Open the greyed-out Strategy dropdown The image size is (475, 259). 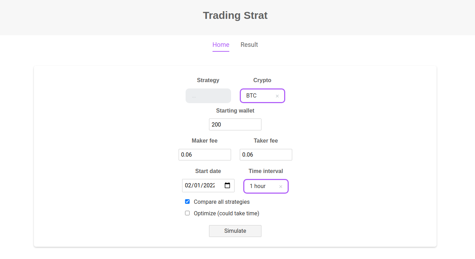[x=208, y=96]
